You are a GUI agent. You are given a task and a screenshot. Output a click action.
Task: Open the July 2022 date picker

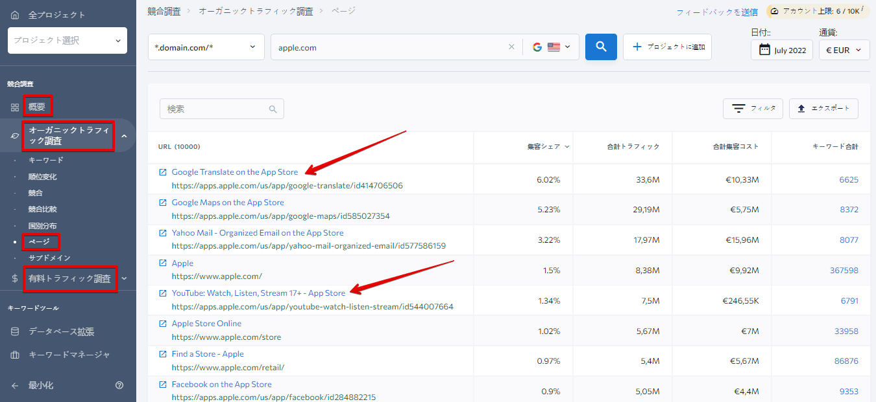(x=782, y=50)
